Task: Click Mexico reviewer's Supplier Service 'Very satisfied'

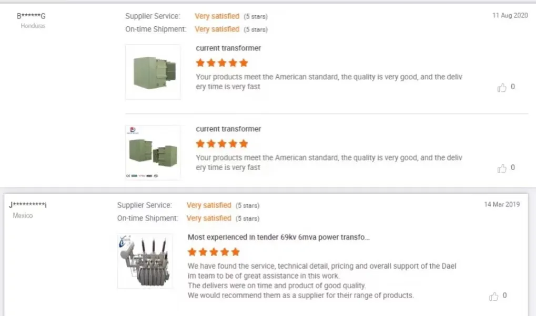Action: point(209,205)
